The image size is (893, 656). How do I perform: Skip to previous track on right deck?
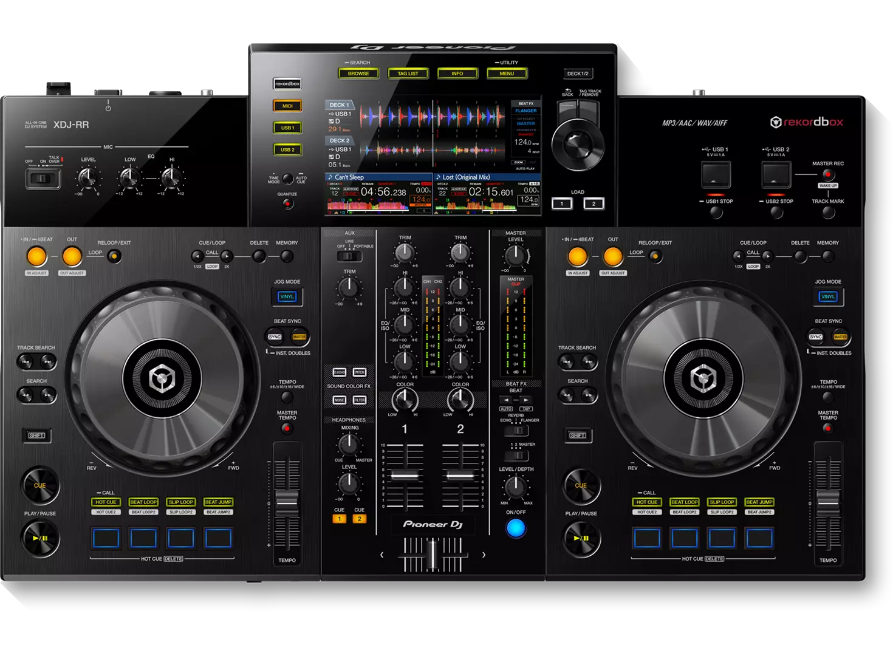[x=567, y=362]
